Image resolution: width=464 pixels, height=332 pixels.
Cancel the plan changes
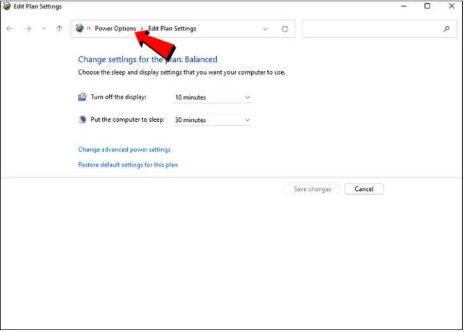pyautogui.click(x=364, y=189)
